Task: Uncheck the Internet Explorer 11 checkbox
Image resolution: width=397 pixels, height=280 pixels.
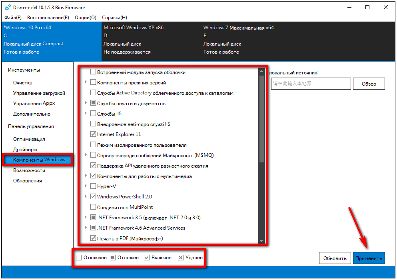Action: [x=93, y=134]
